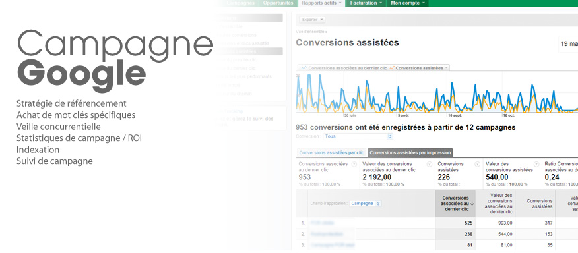
Task: Click Statistiques de campagne / ROI line
Action: tap(79, 138)
